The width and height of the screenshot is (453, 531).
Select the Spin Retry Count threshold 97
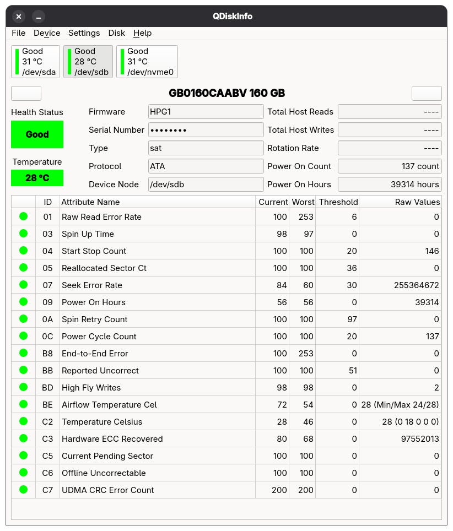pos(352,319)
